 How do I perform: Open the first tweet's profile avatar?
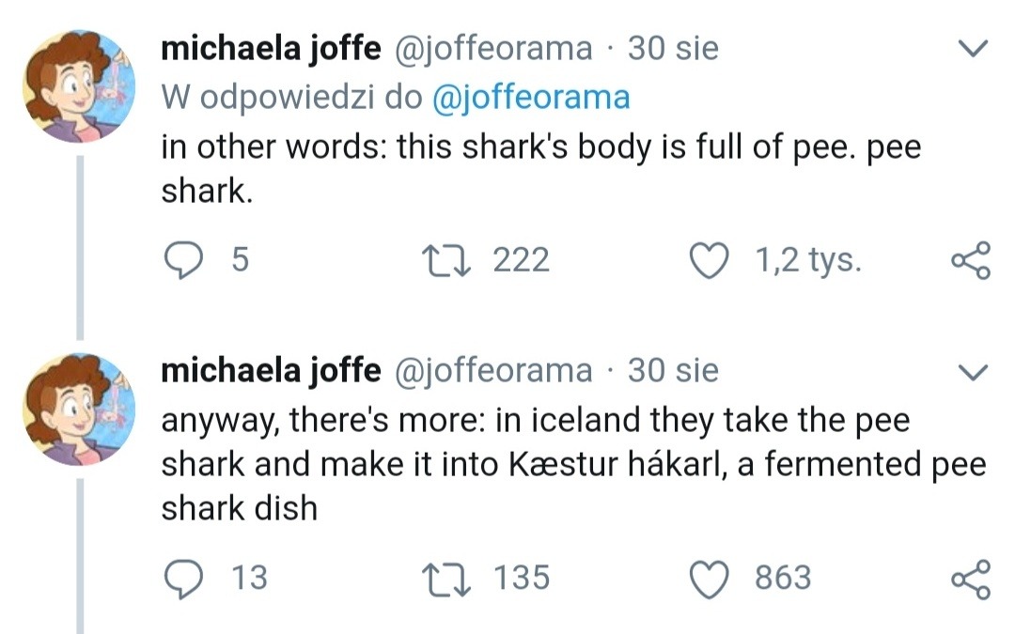79,85
